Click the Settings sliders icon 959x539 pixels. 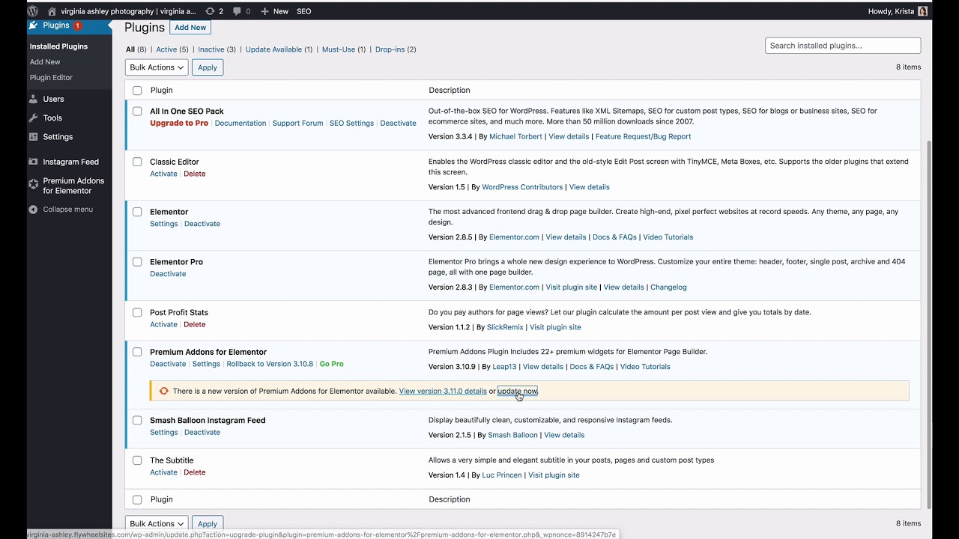tap(33, 137)
